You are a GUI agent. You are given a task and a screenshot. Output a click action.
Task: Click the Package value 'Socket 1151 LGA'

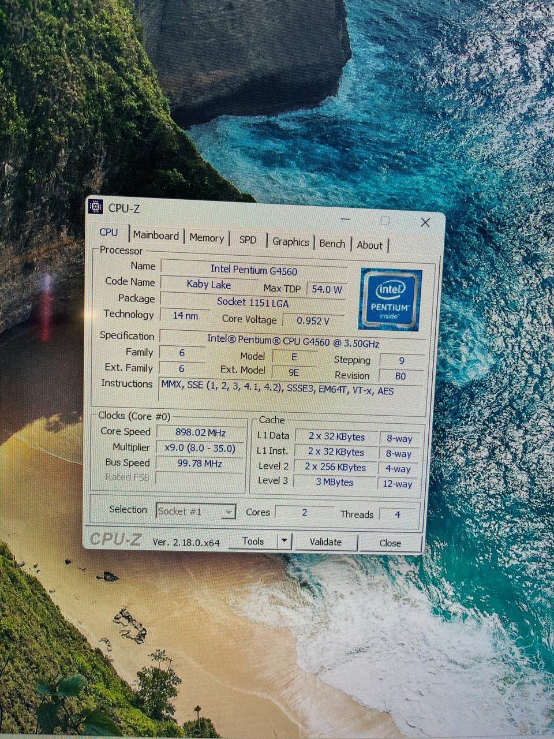253,302
